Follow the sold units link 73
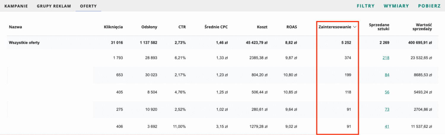This screenshot has height=135, width=445. pos(387,109)
